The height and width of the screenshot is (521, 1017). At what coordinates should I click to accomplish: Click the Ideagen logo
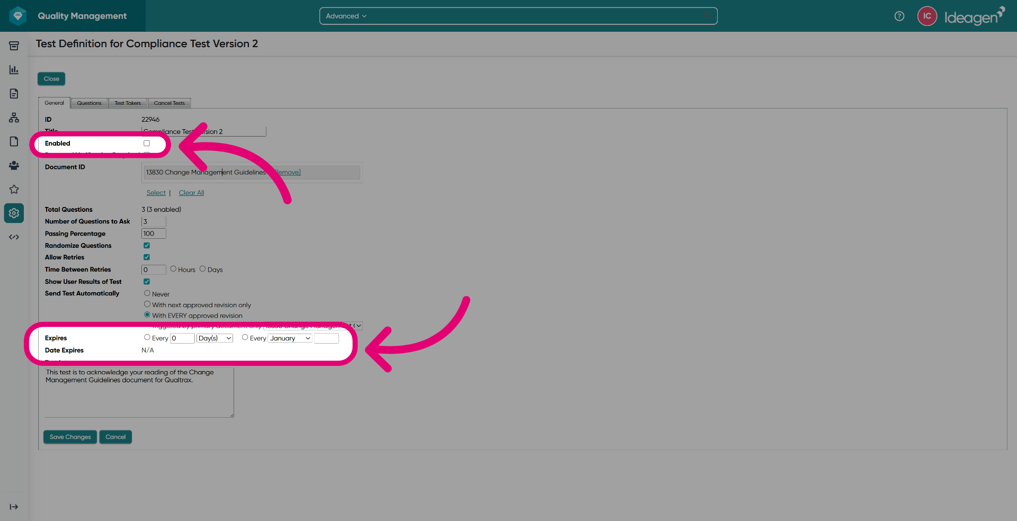tap(975, 16)
